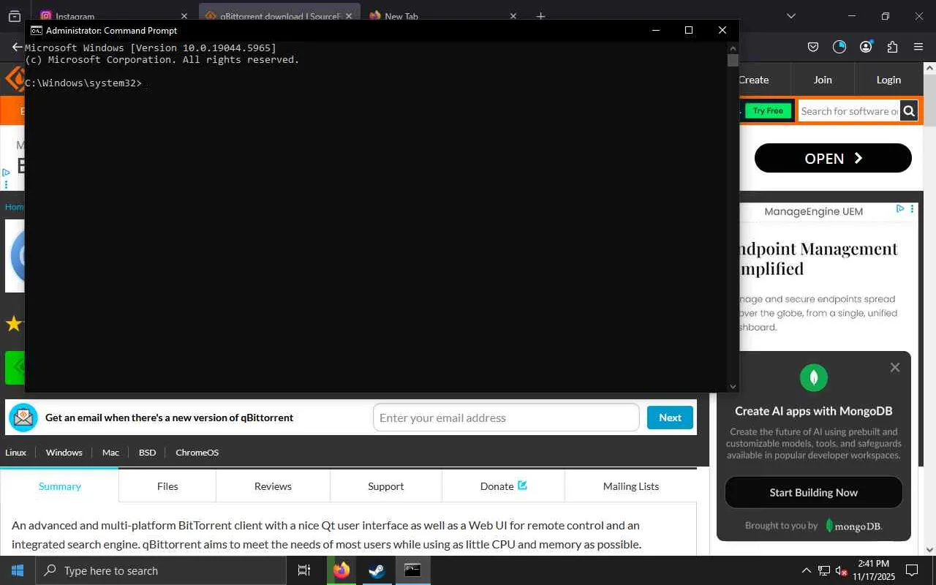Open the Reviews tab
The height and width of the screenshot is (585, 936).
[x=273, y=486]
